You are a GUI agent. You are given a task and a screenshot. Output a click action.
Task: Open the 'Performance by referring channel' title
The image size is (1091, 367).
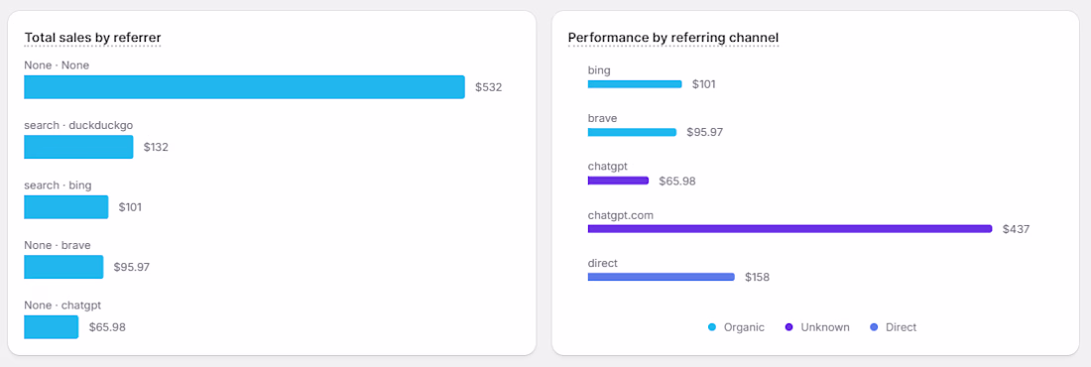click(672, 37)
